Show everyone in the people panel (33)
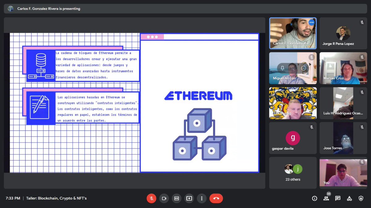The width and height of the screenshot is (371, 208). [x=326, y=198]
